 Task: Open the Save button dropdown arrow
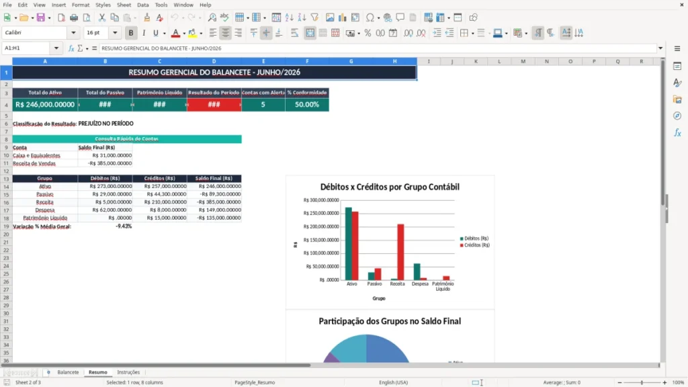click(x=49, y=18)
